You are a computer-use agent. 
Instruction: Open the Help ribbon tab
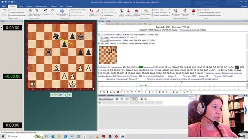click(69, 6)
